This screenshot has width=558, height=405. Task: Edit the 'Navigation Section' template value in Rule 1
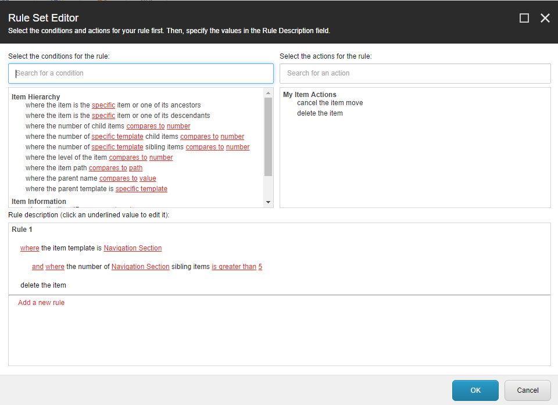pyautogui.click(x=133, y=248)
